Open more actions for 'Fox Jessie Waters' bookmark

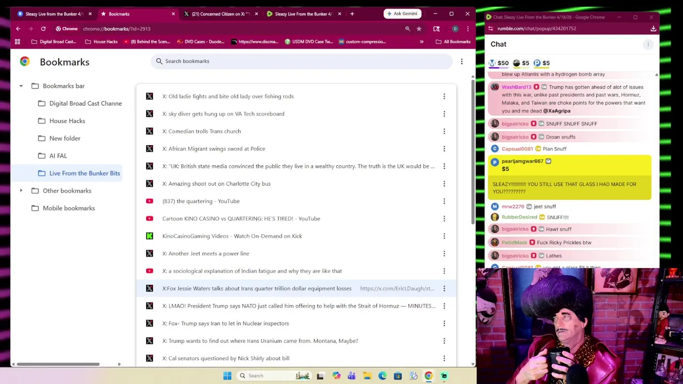click(x=444, y=289)
